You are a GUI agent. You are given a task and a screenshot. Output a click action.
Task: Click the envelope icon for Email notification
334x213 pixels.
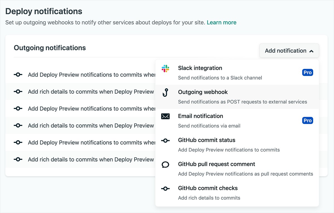click(166, 116)
